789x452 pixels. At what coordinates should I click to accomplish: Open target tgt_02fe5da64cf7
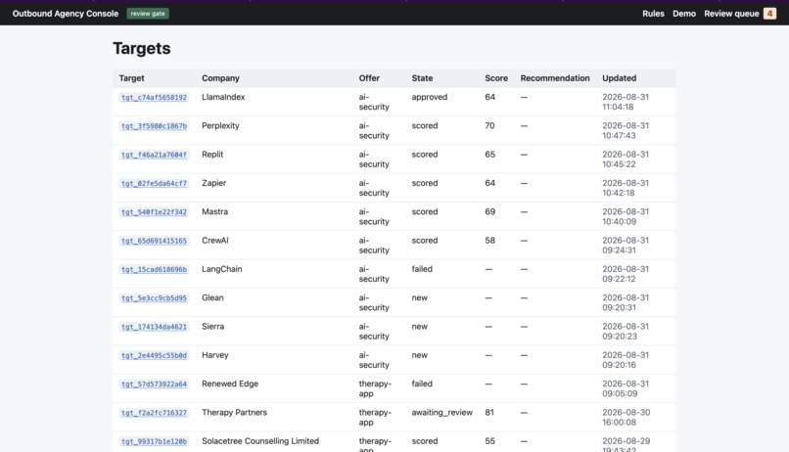154,184
